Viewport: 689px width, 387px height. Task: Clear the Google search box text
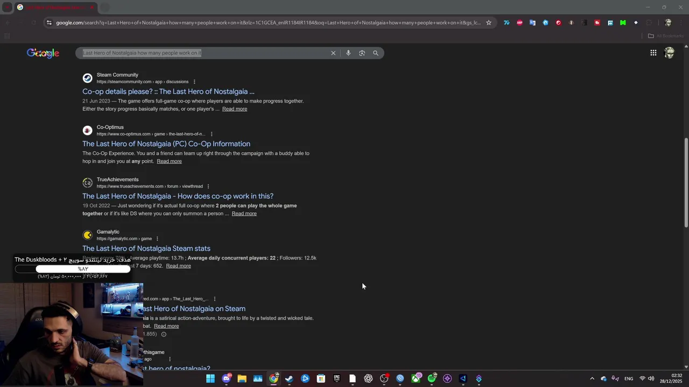pos(333,53)
